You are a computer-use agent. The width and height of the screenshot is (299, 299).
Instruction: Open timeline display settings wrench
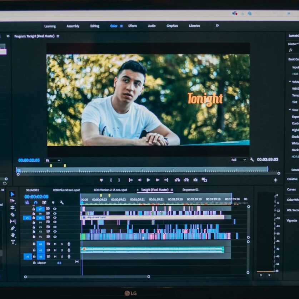[62, 203]
